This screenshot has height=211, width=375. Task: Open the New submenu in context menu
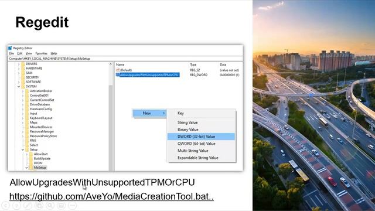coord(150,113)
